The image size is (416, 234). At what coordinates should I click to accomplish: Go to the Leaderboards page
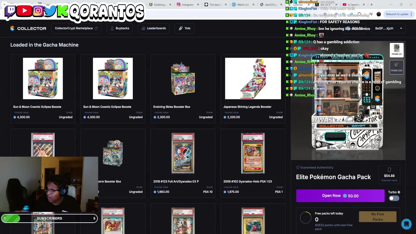[x=154, y=28]
